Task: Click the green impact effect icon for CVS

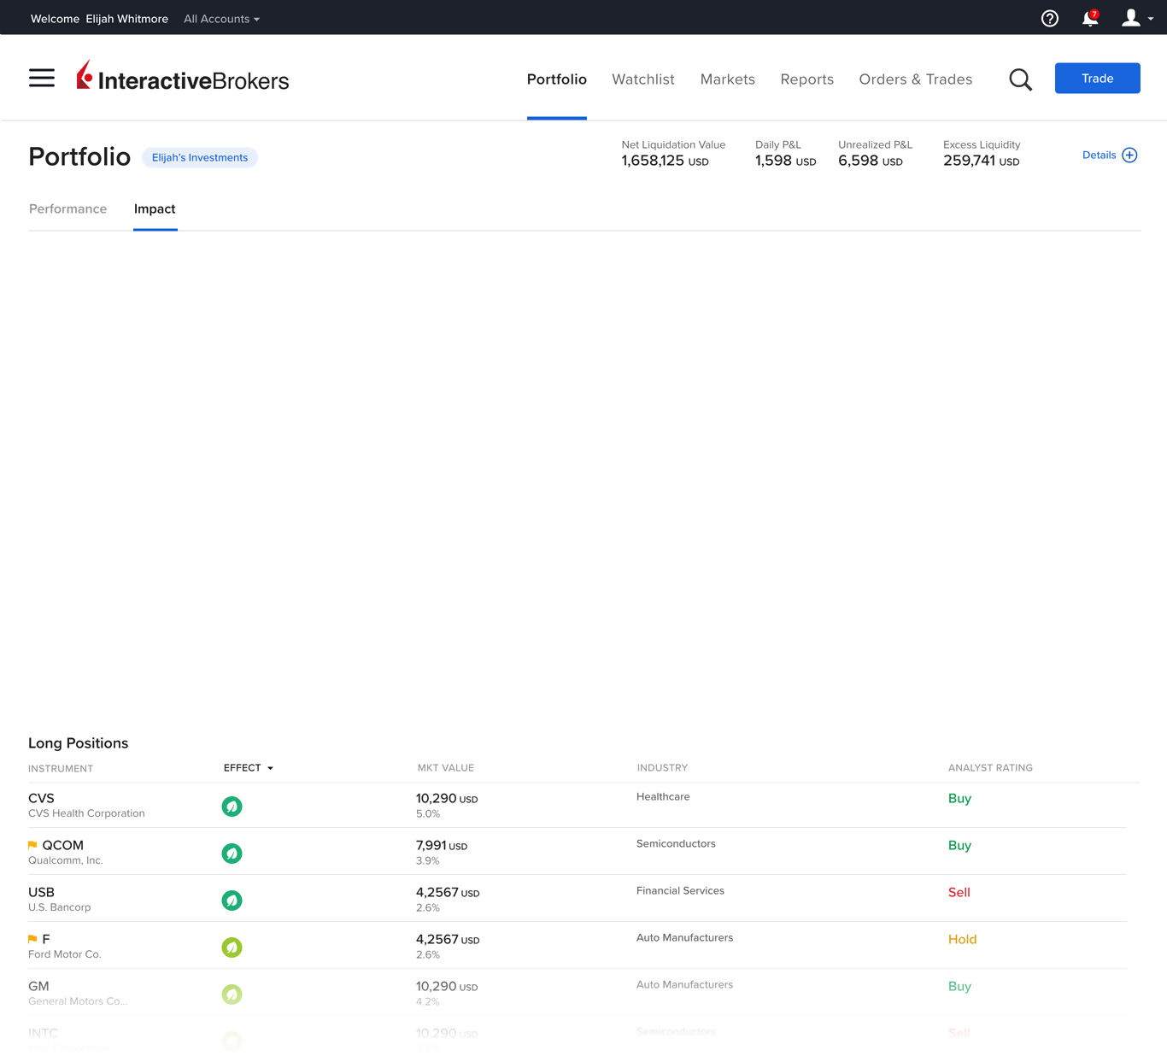Action: click(x=232, y=806)
